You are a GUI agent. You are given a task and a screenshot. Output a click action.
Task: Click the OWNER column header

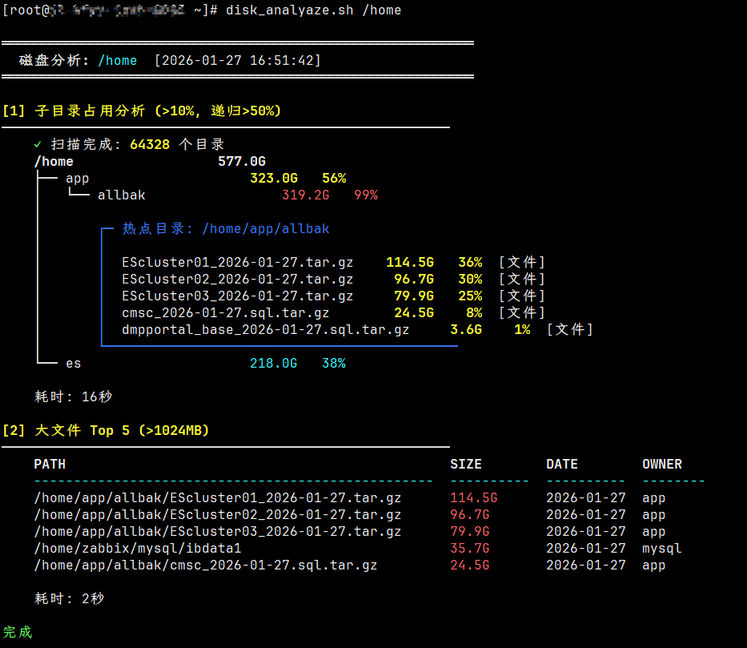[661, 465]
